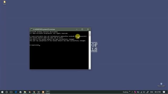Screen dimensions: 168x94
Task: Close the cmd.exe window
Action: (88, 29)
